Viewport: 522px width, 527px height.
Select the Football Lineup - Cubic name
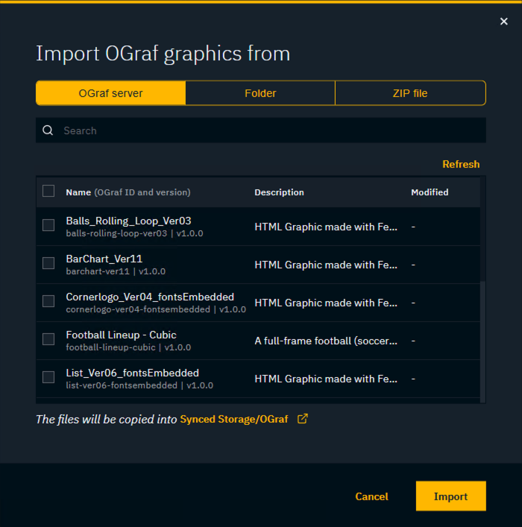tap(121, 335)
